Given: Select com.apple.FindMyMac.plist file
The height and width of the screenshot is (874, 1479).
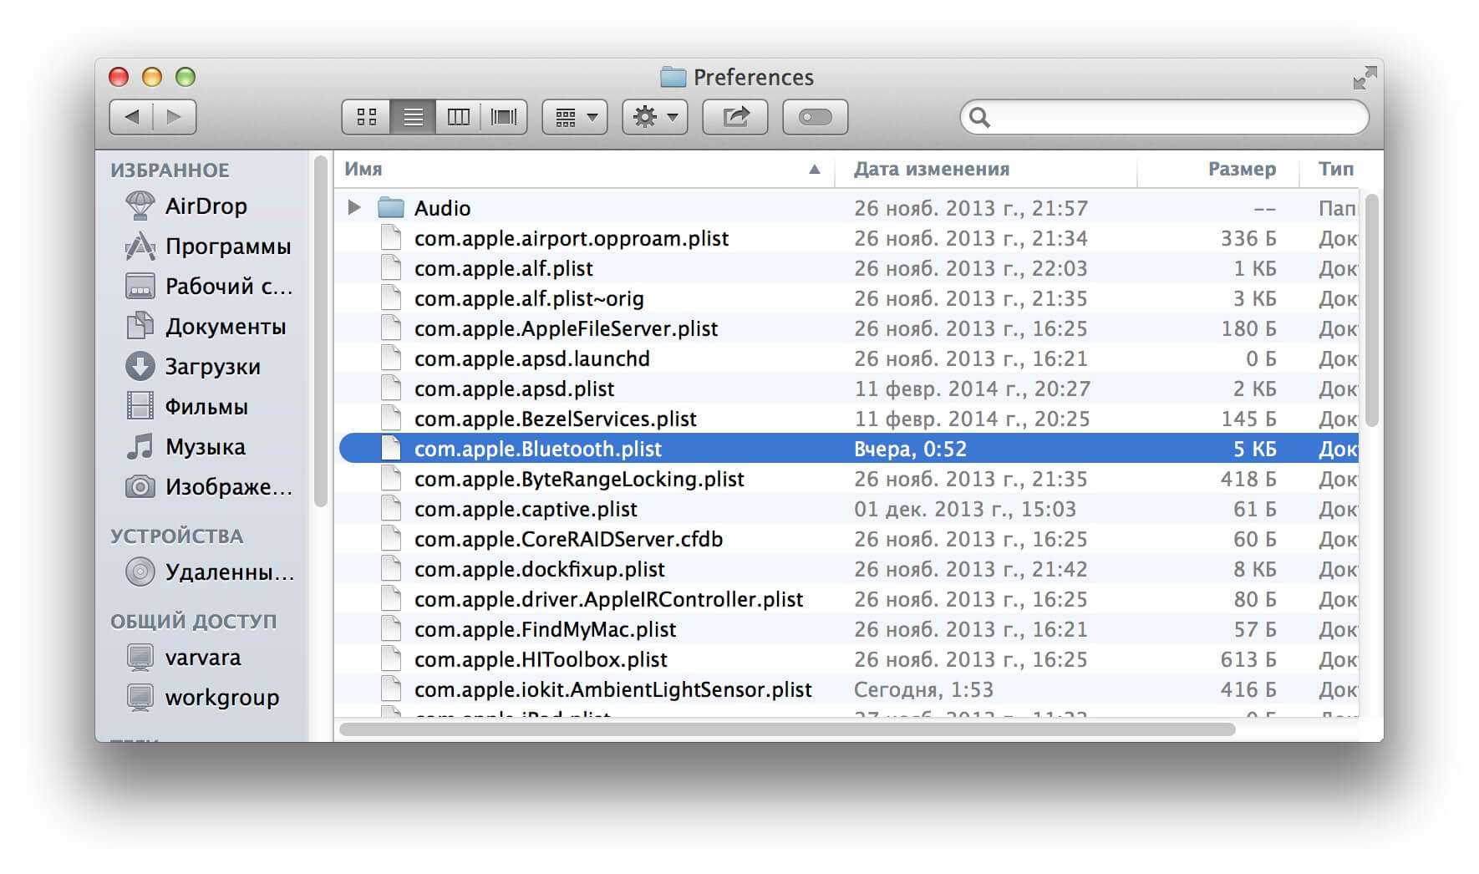Looking at the screenshot, I should (x=545, y=629).
